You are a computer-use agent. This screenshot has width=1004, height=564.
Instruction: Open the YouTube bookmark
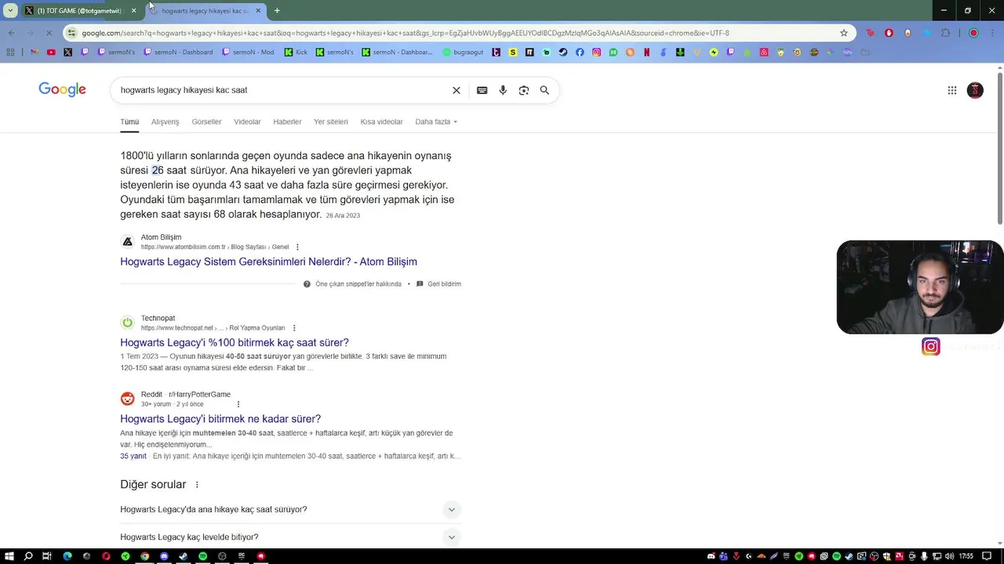[51, 52]
